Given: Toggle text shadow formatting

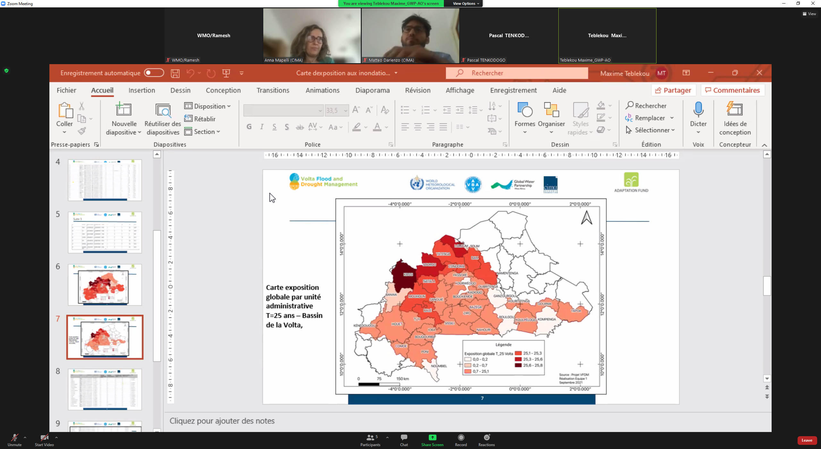Looking at the screenshot, I should click(x=287, y=127).
